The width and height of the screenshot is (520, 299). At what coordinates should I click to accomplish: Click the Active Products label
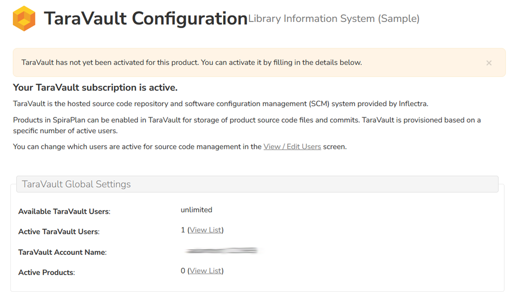(x=46, y=272)
